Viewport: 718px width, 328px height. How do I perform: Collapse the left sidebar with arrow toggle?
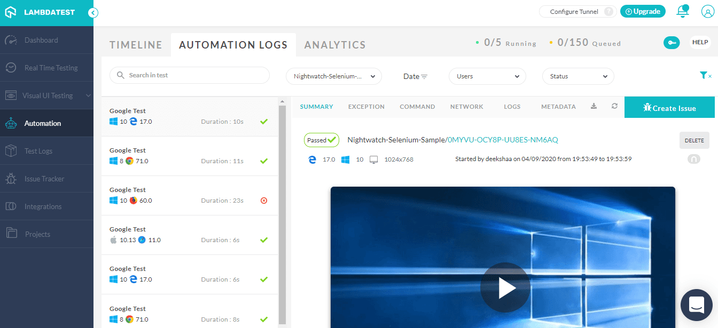pos(93,13)
